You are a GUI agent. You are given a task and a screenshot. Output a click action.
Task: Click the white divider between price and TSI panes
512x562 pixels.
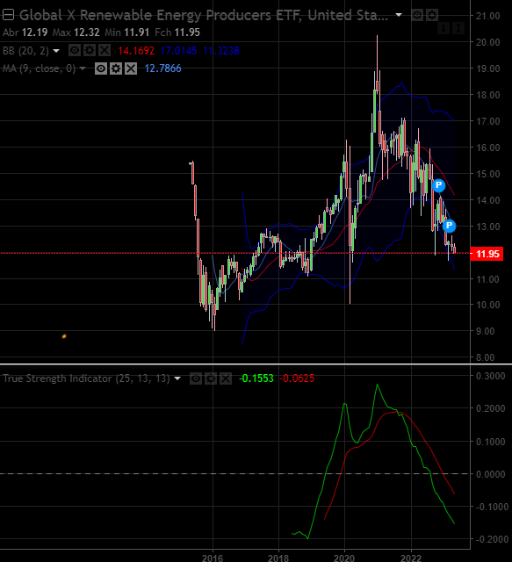256,364
